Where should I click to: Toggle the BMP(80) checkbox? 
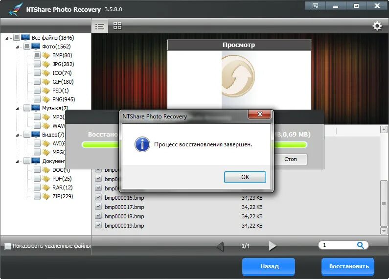37,55
